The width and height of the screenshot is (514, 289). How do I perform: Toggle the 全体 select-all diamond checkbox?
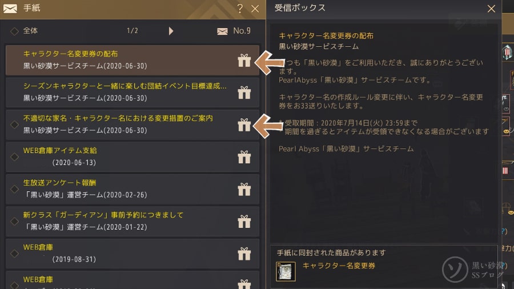[14, 31]
